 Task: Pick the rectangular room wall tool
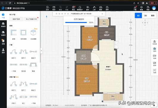[24, 33]
